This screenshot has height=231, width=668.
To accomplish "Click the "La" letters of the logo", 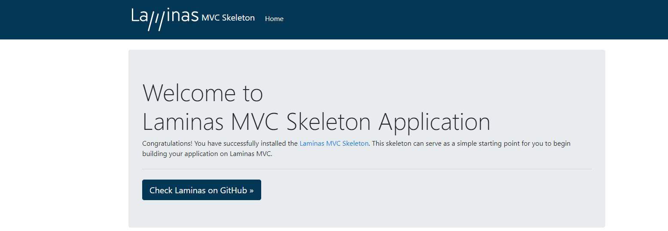I will (140, 15).
